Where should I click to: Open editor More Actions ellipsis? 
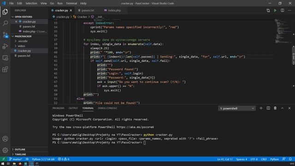(289, 10)
